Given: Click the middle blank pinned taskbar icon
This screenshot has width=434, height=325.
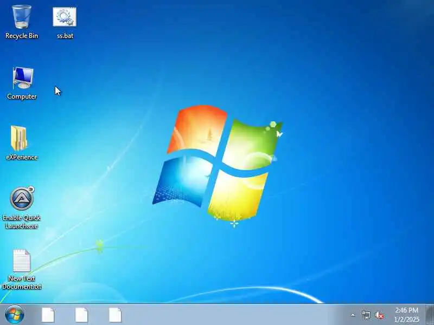Looking at the screenshot, I should tap(82, 315).
